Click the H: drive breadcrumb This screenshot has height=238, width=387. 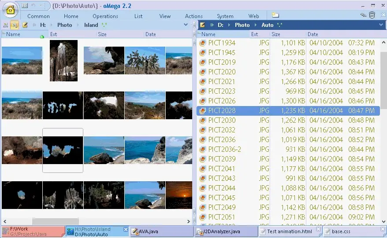[43, 25]
